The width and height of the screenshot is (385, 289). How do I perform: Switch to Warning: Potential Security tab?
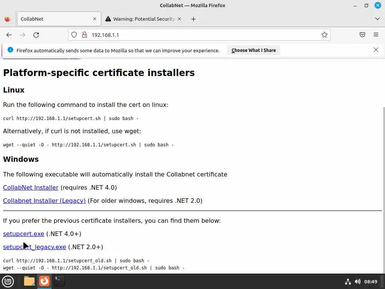click(x=144, y=19)
